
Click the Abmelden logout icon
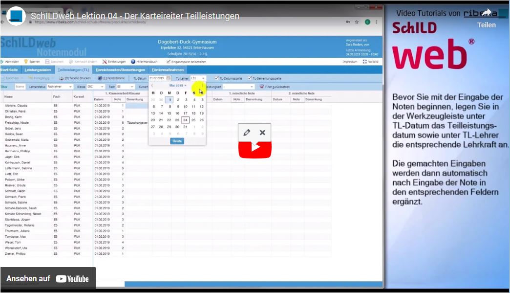(2, 62)
